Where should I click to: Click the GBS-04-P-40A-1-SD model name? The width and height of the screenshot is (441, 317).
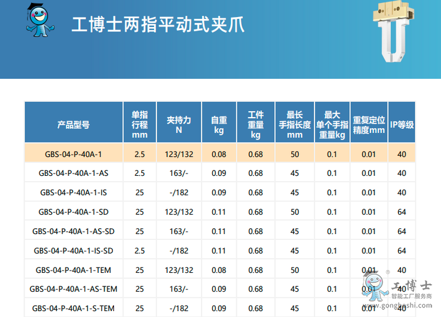pos(73,212)
